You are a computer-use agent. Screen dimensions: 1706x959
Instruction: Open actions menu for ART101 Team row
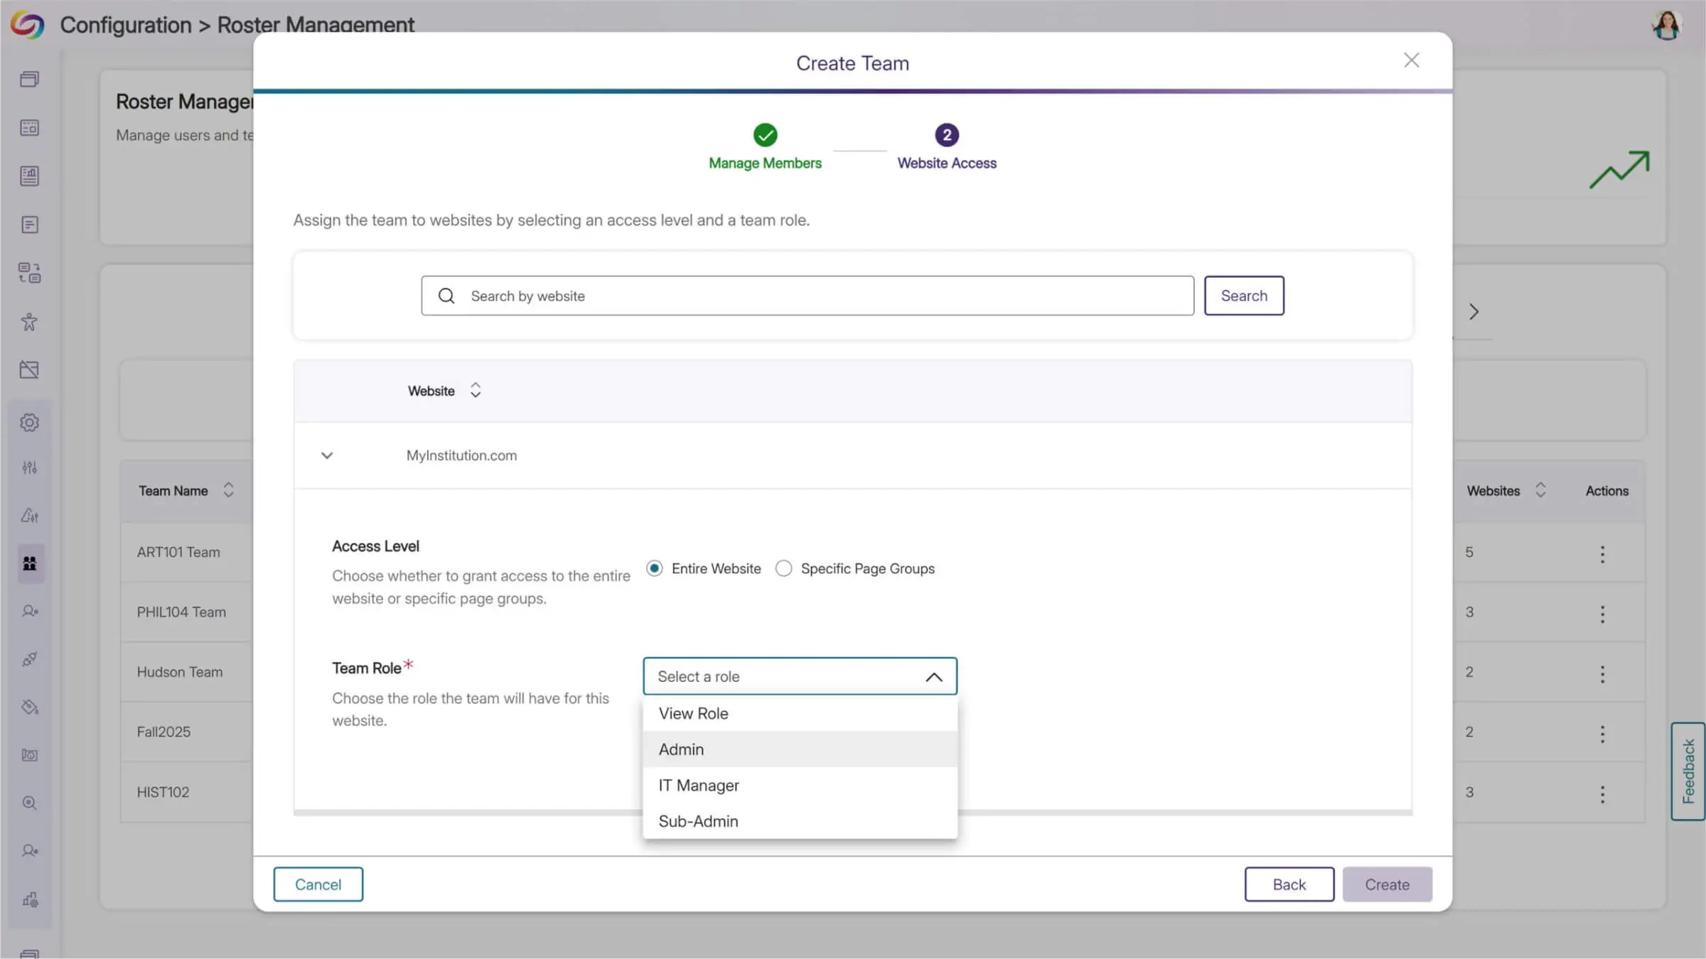pos(1602,554)
